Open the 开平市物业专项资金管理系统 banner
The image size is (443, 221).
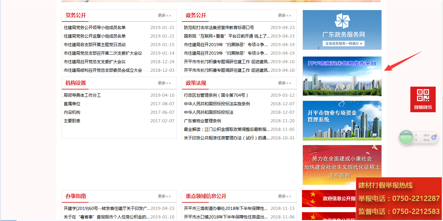pos(342,120)
